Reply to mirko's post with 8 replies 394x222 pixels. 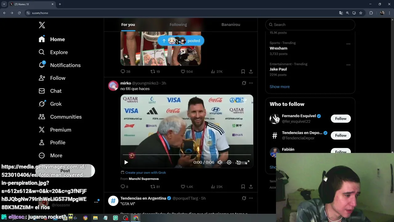[124, 187]
